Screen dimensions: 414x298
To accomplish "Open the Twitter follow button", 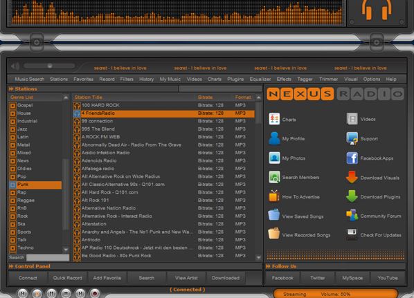I will click(317, 278).
